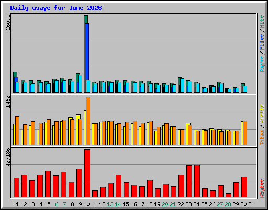Click day 17 on the x-axis

point(141,204)
